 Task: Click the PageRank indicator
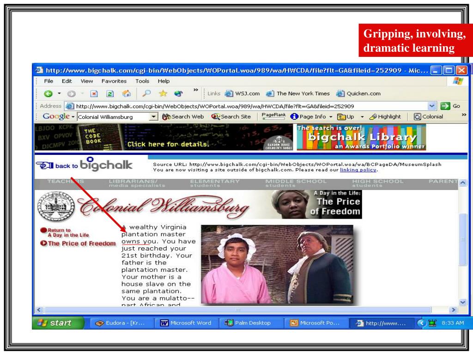[x=273, y=116]
